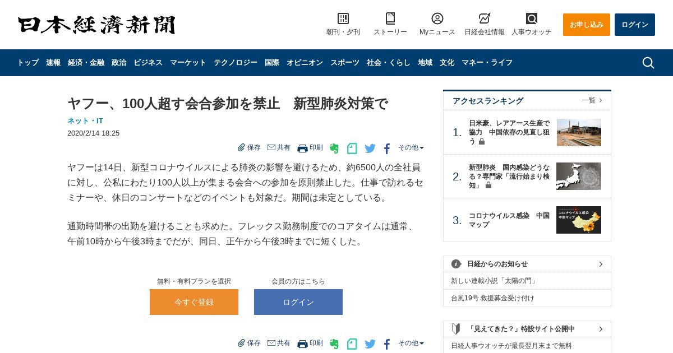
Task: Open ranking article 新型肺炎 国内感染どうなる？
Action: pos(509,176)
